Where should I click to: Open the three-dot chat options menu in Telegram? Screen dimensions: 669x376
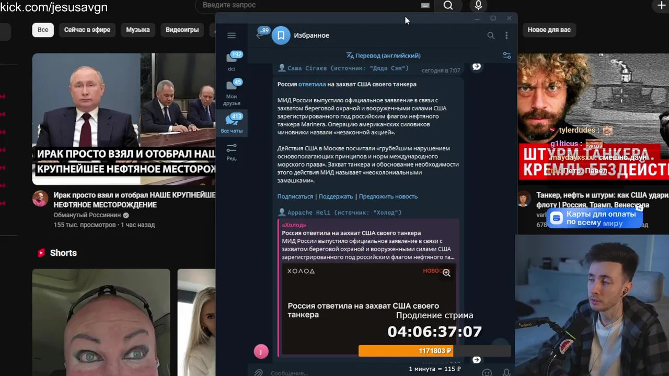click(506, 36)
